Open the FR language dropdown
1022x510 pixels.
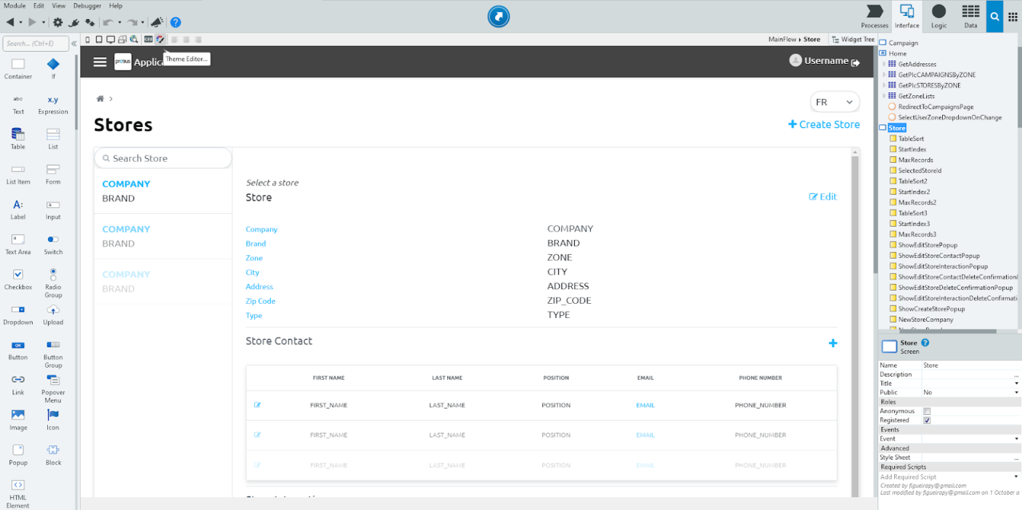(834, 101)
